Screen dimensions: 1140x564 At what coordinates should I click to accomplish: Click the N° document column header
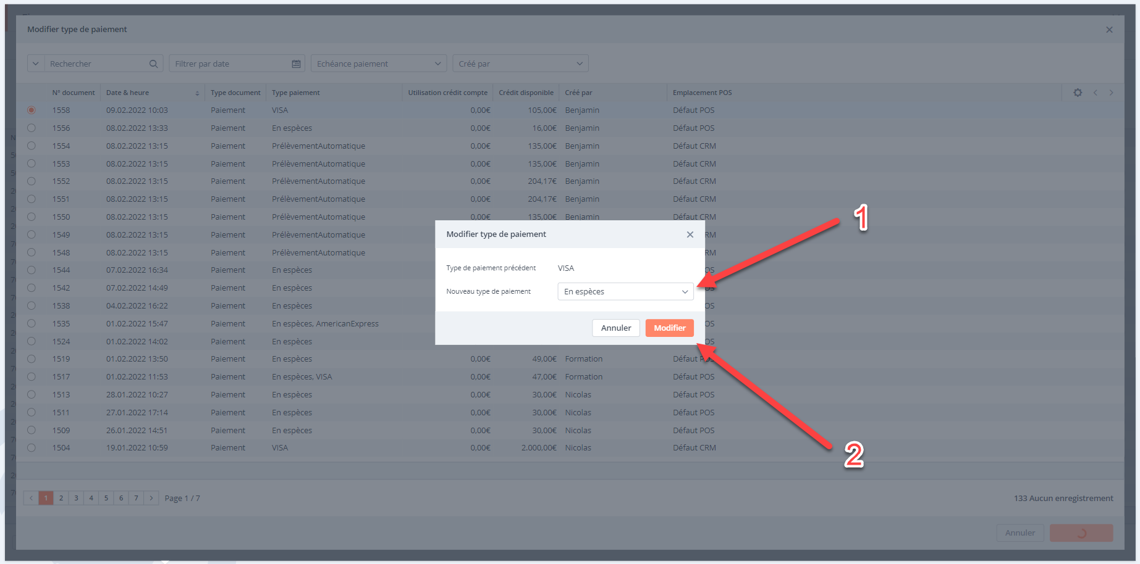(74, 93)
